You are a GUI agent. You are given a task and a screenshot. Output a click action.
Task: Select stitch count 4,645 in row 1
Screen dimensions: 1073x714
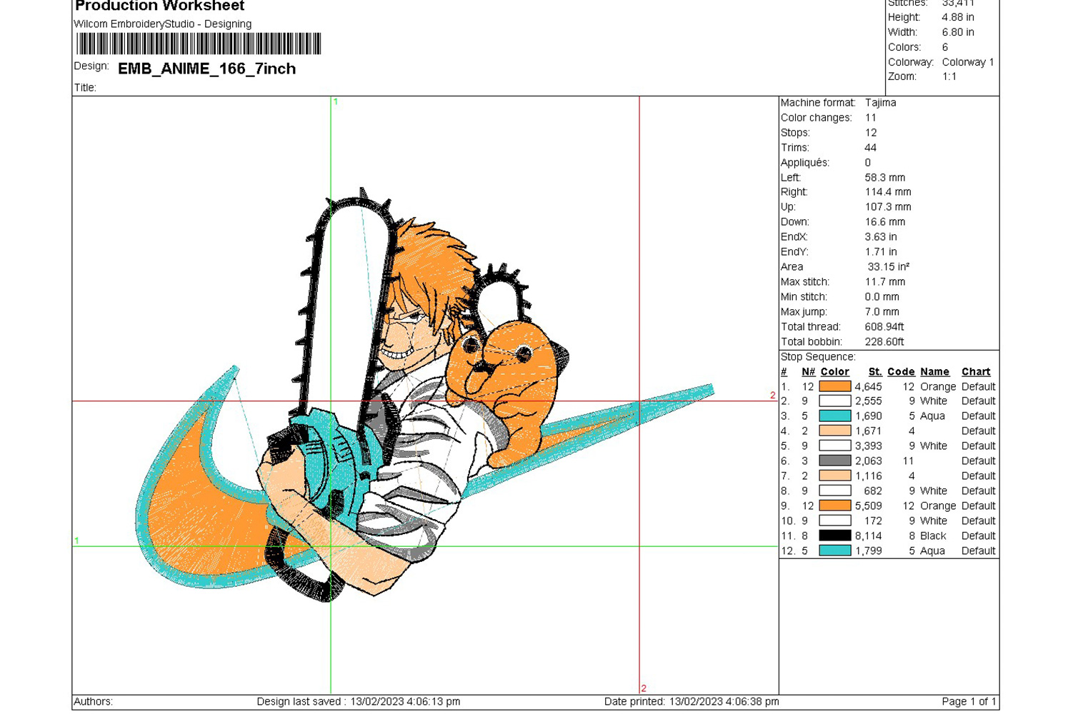click(869, 386)
